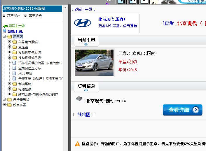Click the 汽车成员保护装置 document icon
The width and height of the screenshot is (206, 151).
point(14,63)
